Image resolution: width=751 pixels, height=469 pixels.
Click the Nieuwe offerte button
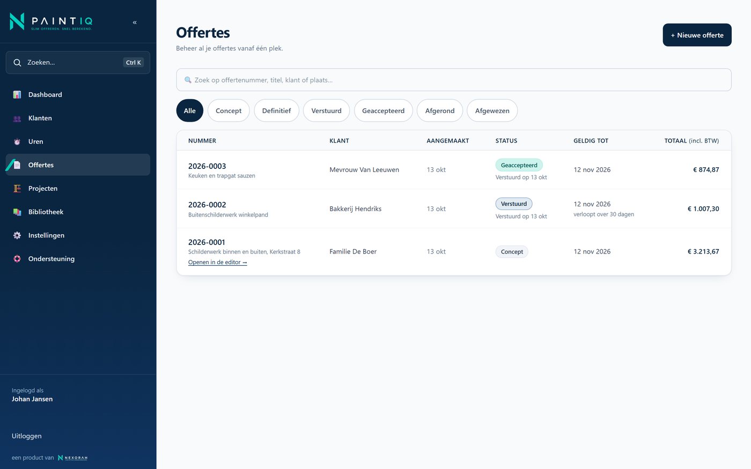[697, 35]
